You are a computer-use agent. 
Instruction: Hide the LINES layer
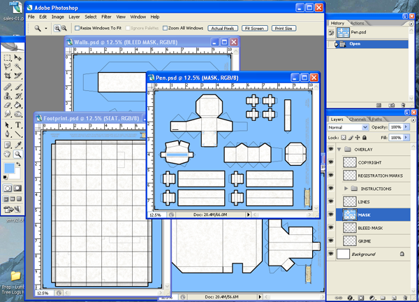331,201
